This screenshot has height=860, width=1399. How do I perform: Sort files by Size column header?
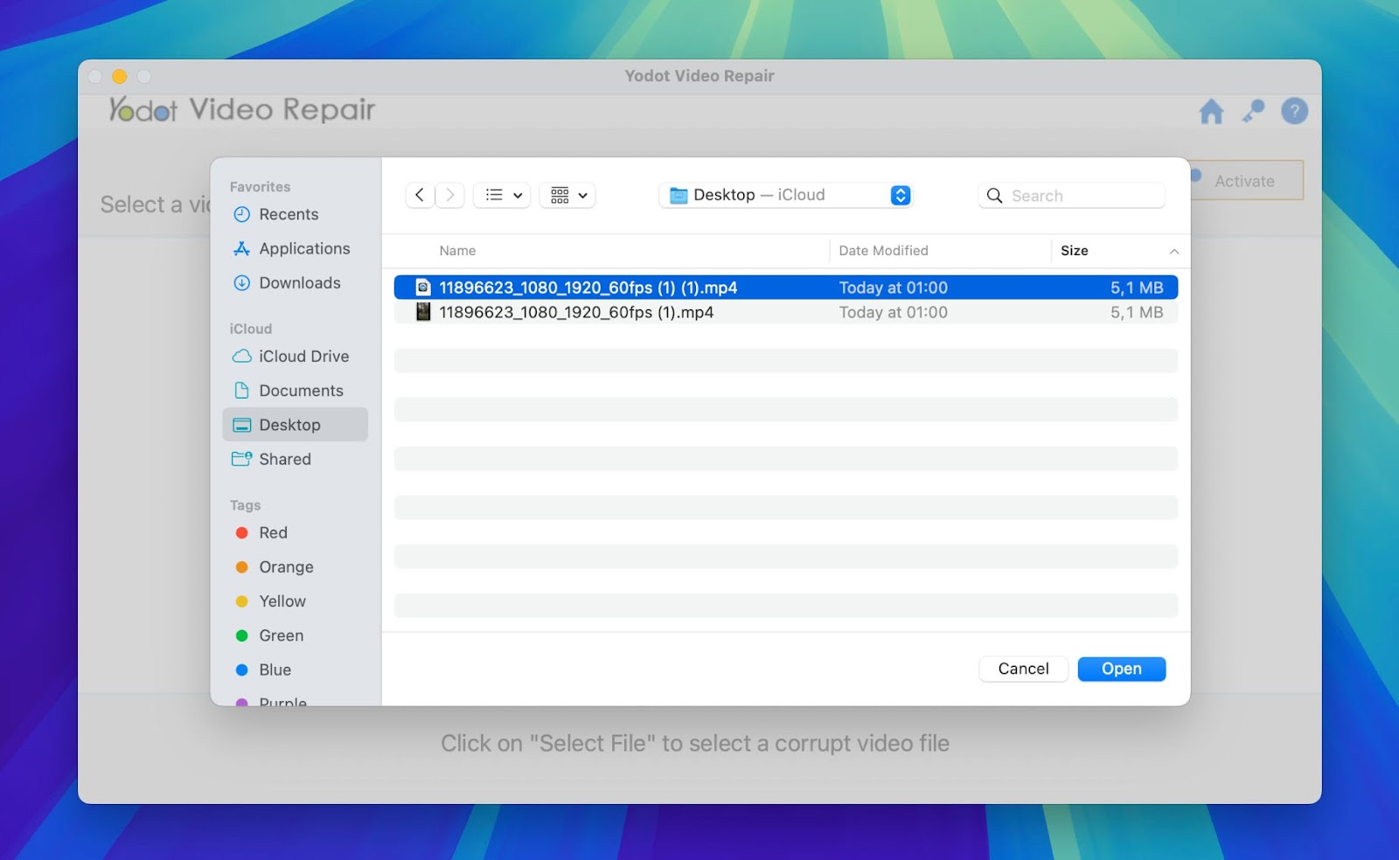point(1075,251)
